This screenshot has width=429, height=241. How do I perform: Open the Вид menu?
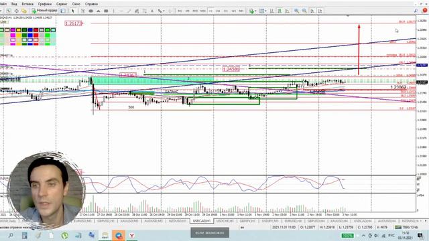point(14,4)
